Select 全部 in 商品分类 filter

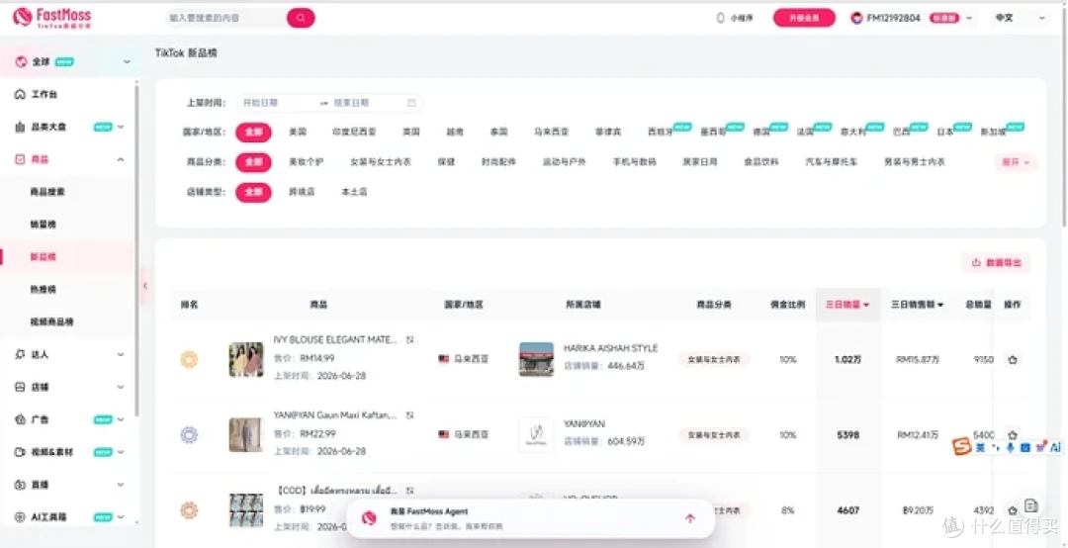point(253,162)
